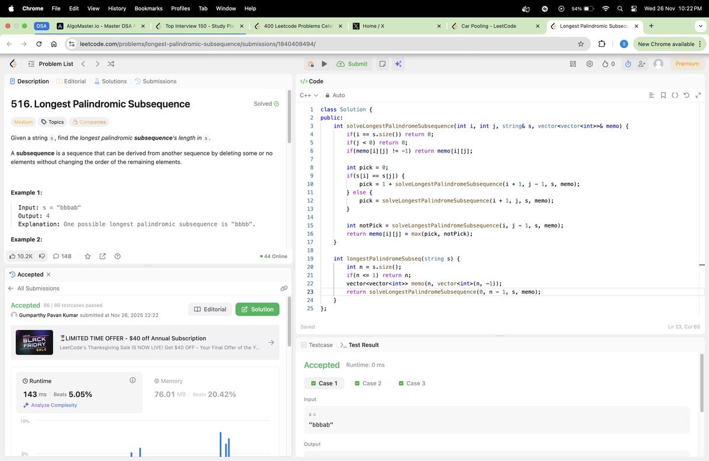Open the editor settings gear icon
Screen dimensions: 709x461
[x=589, y=64]
